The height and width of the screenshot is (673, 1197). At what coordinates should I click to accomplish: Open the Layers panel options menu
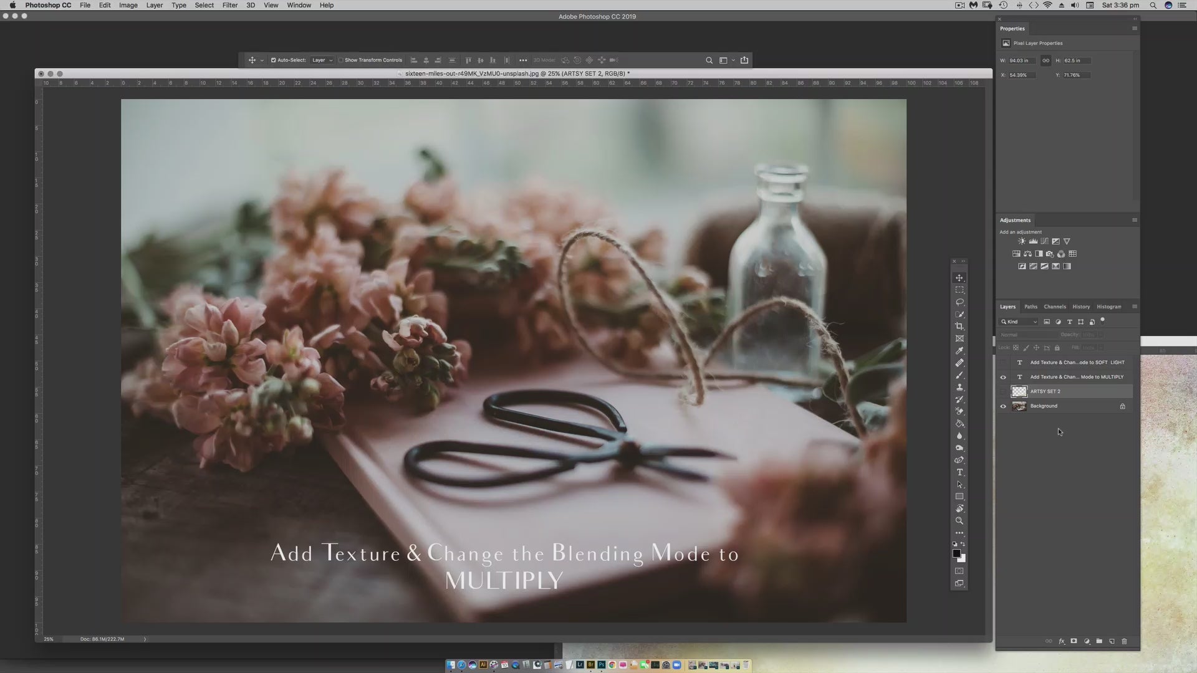click(x=1134, y=307)
